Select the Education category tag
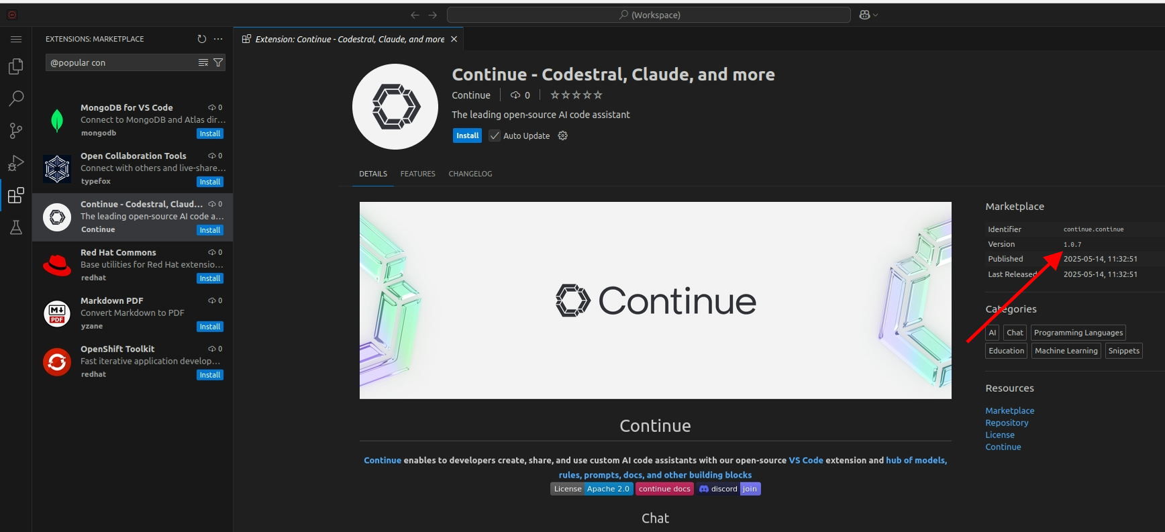The height and width of the screenshot is (532, 1165). point(1007,351)
